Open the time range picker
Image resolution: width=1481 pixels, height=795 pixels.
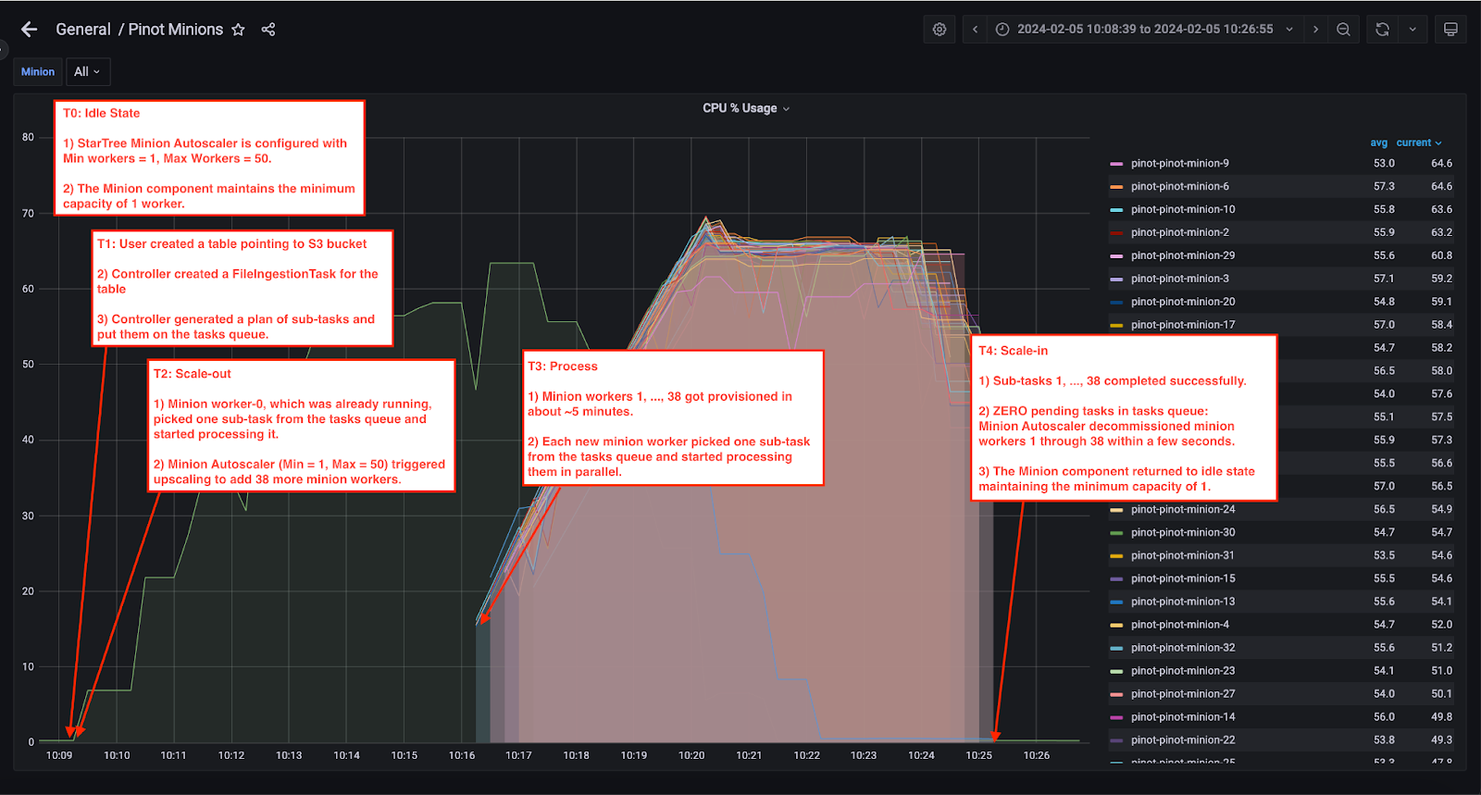[x=1144, y=30]
